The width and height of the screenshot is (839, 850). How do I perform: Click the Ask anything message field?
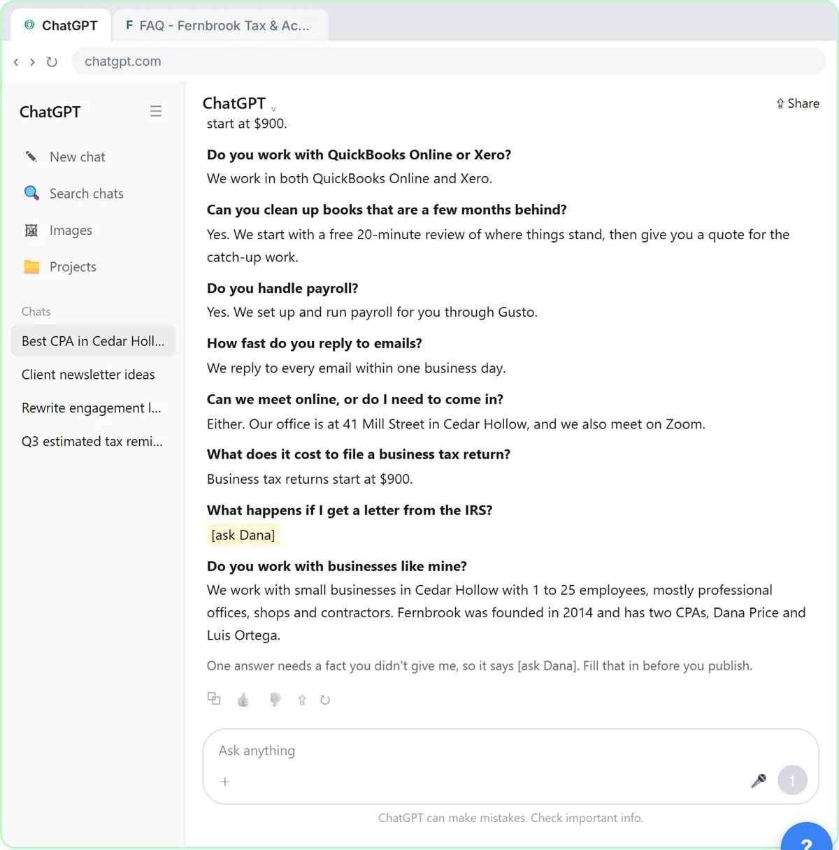(510, 751)
